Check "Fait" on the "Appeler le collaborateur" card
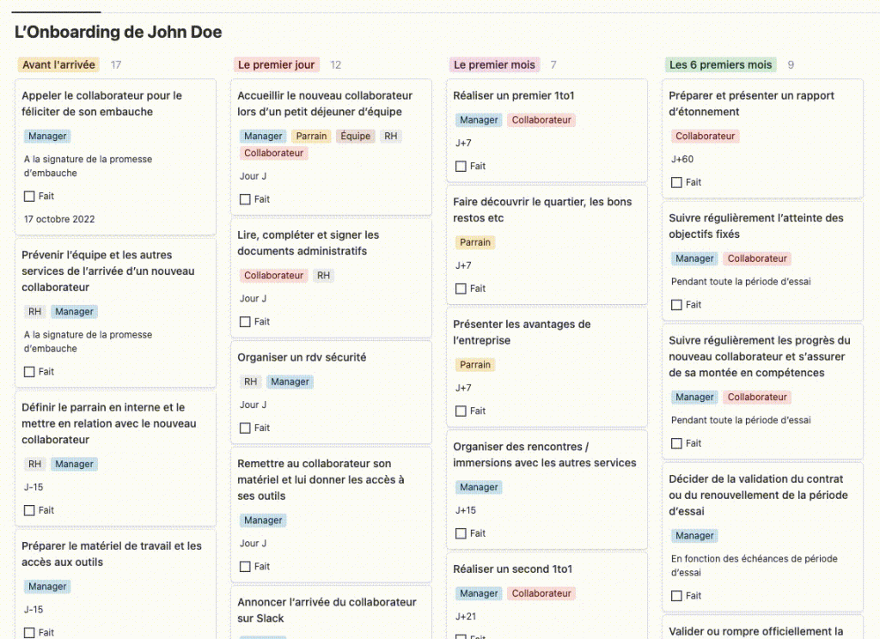Screen dimensions: 880x639 pyautogui.click(x=30, y=197)
